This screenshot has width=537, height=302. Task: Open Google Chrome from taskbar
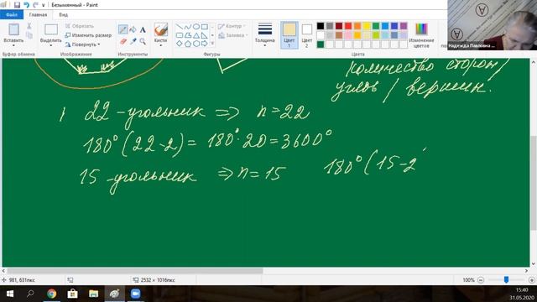click(52, 294)
